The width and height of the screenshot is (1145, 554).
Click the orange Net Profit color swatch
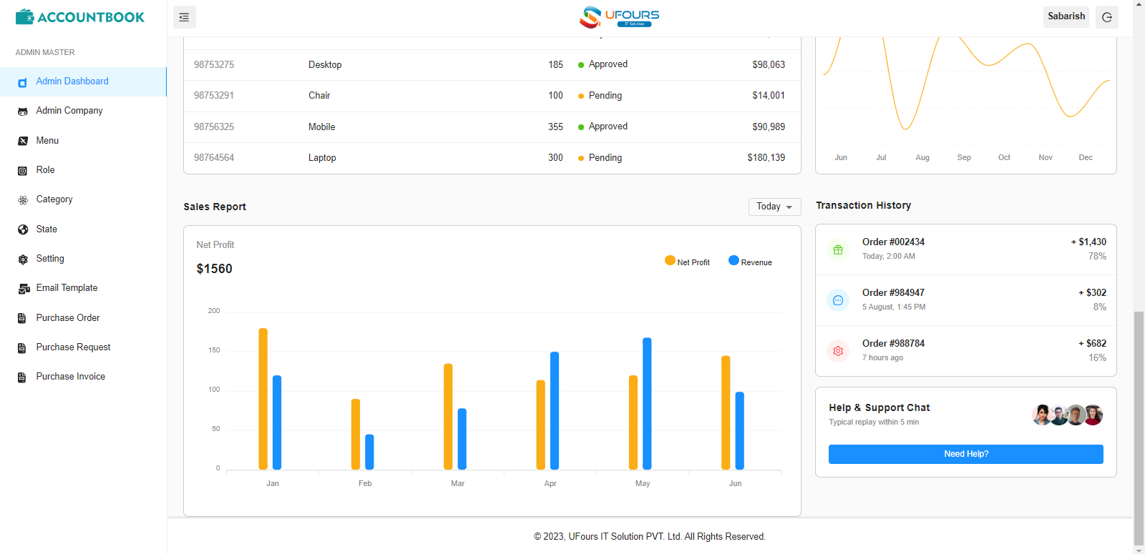670,260
